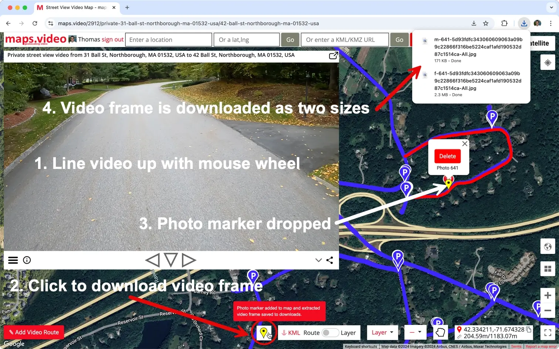Open the maps.video logo home link

pos(35,39)
